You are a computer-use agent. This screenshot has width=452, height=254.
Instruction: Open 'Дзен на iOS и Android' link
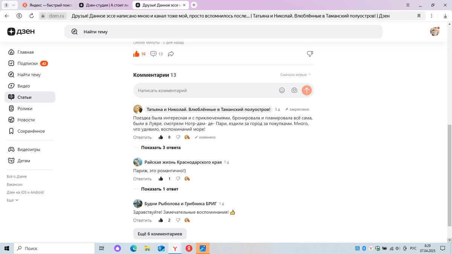click(25, 192)
